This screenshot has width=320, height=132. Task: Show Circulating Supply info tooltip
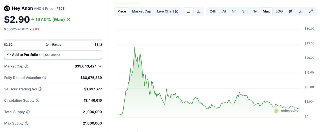coord(38,100)
